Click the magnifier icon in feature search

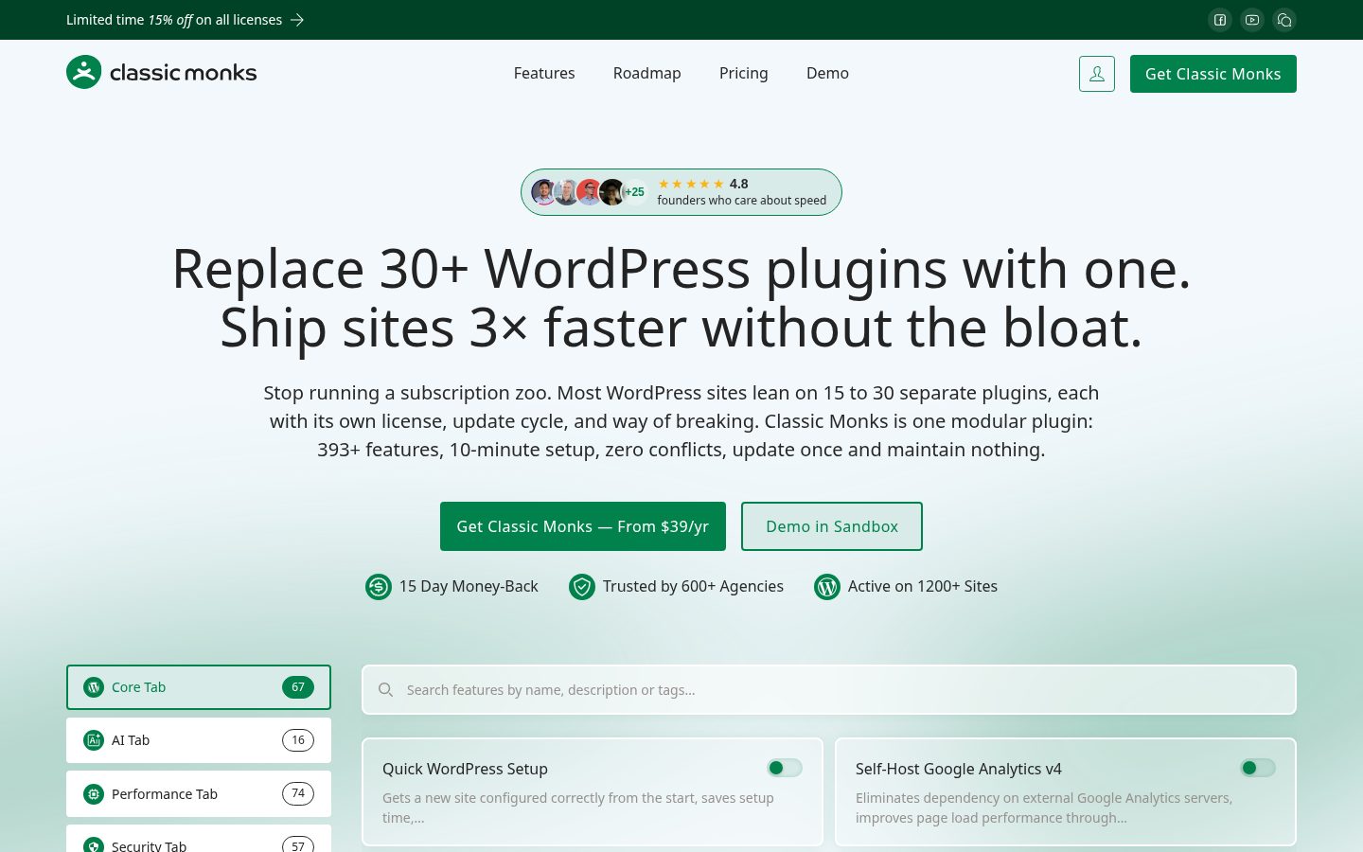point(385,690)
